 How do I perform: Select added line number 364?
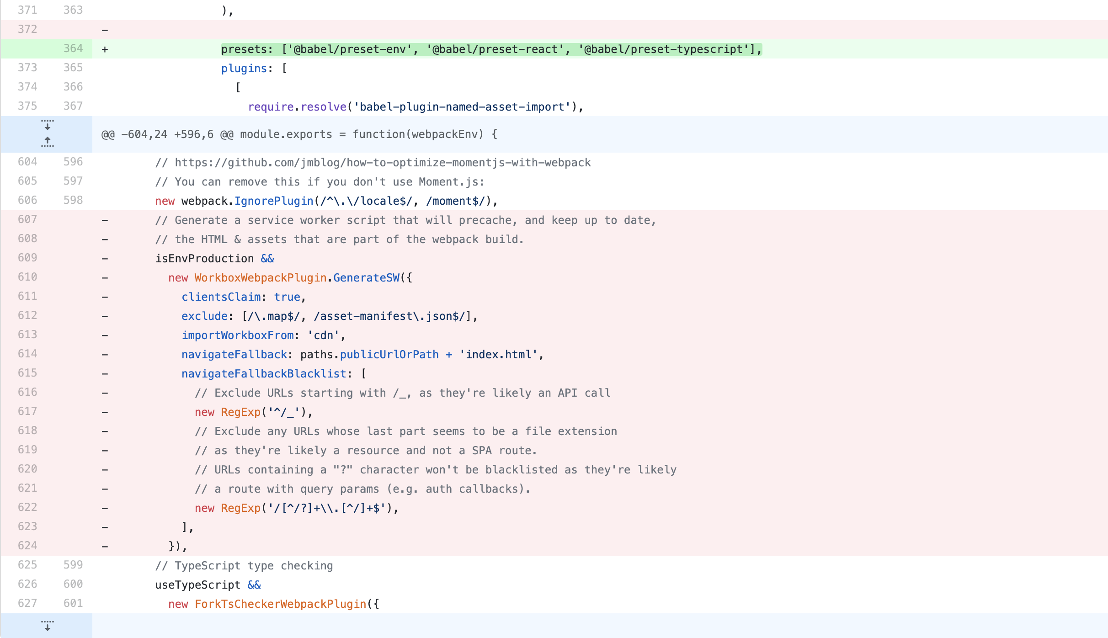tap(73, 48)
